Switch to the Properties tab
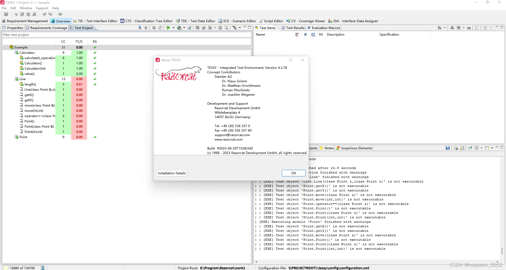506x270 pixels. (x=13, y=28)
